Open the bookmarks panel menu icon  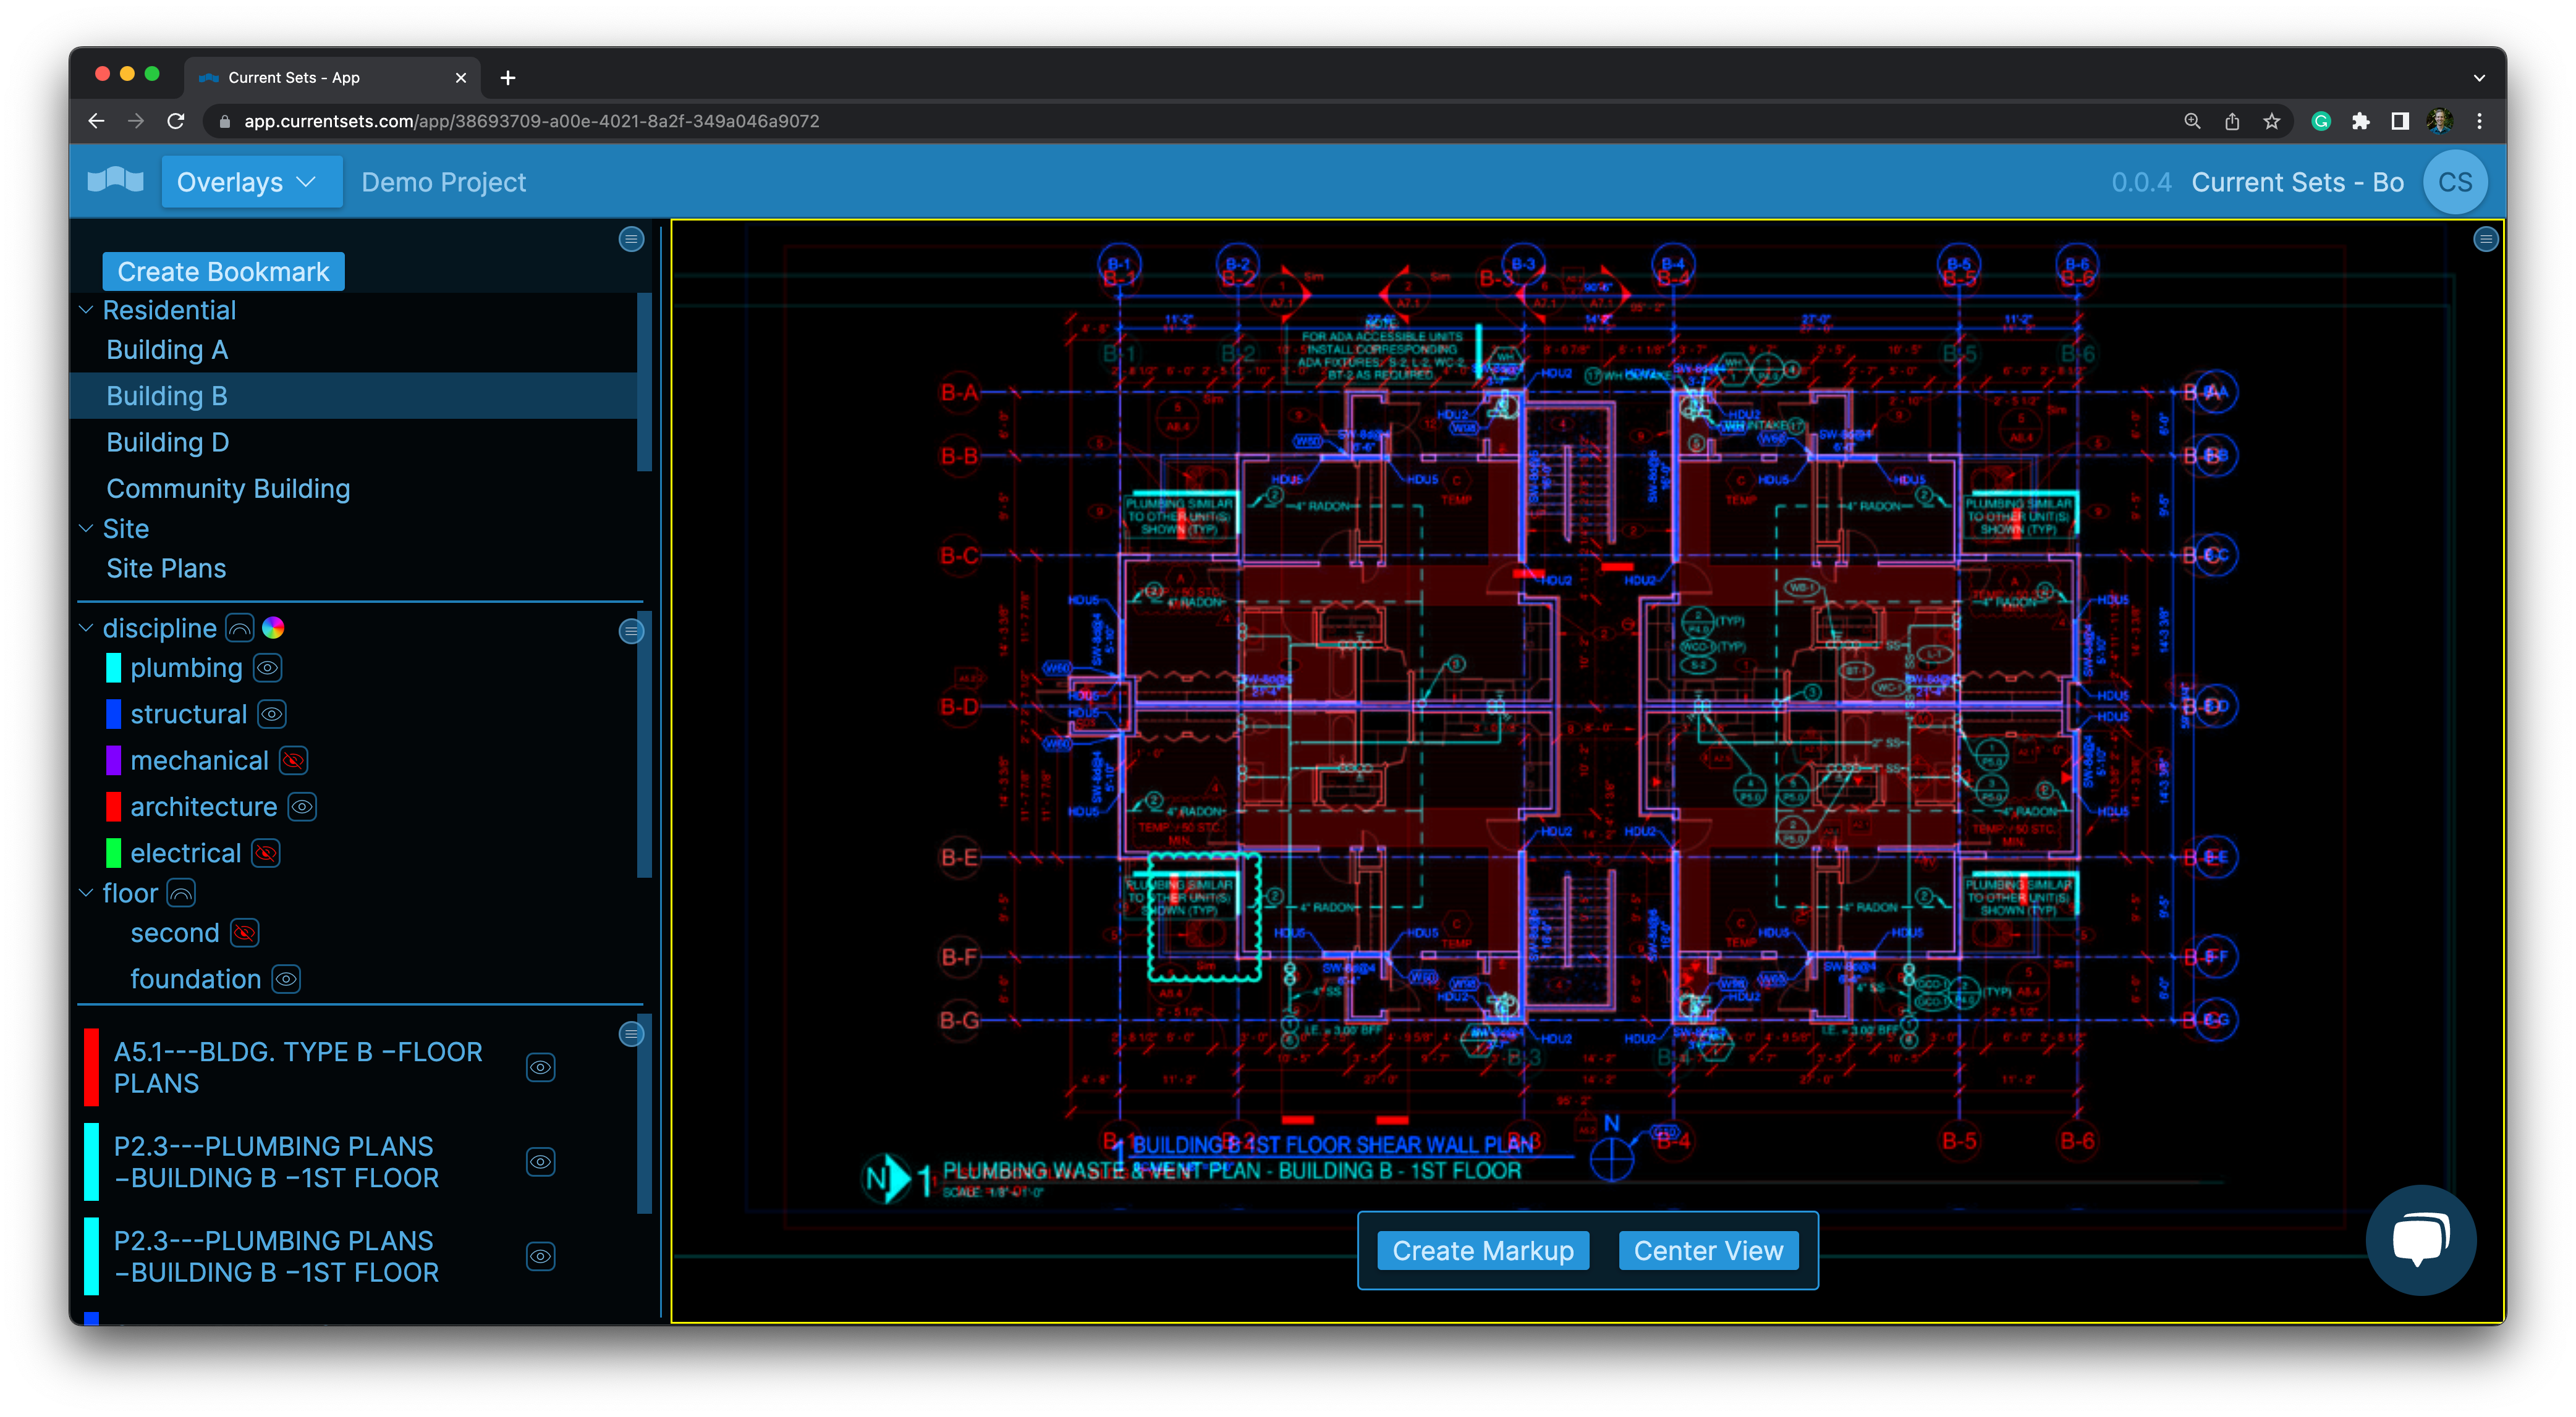(x=631, y=239)
